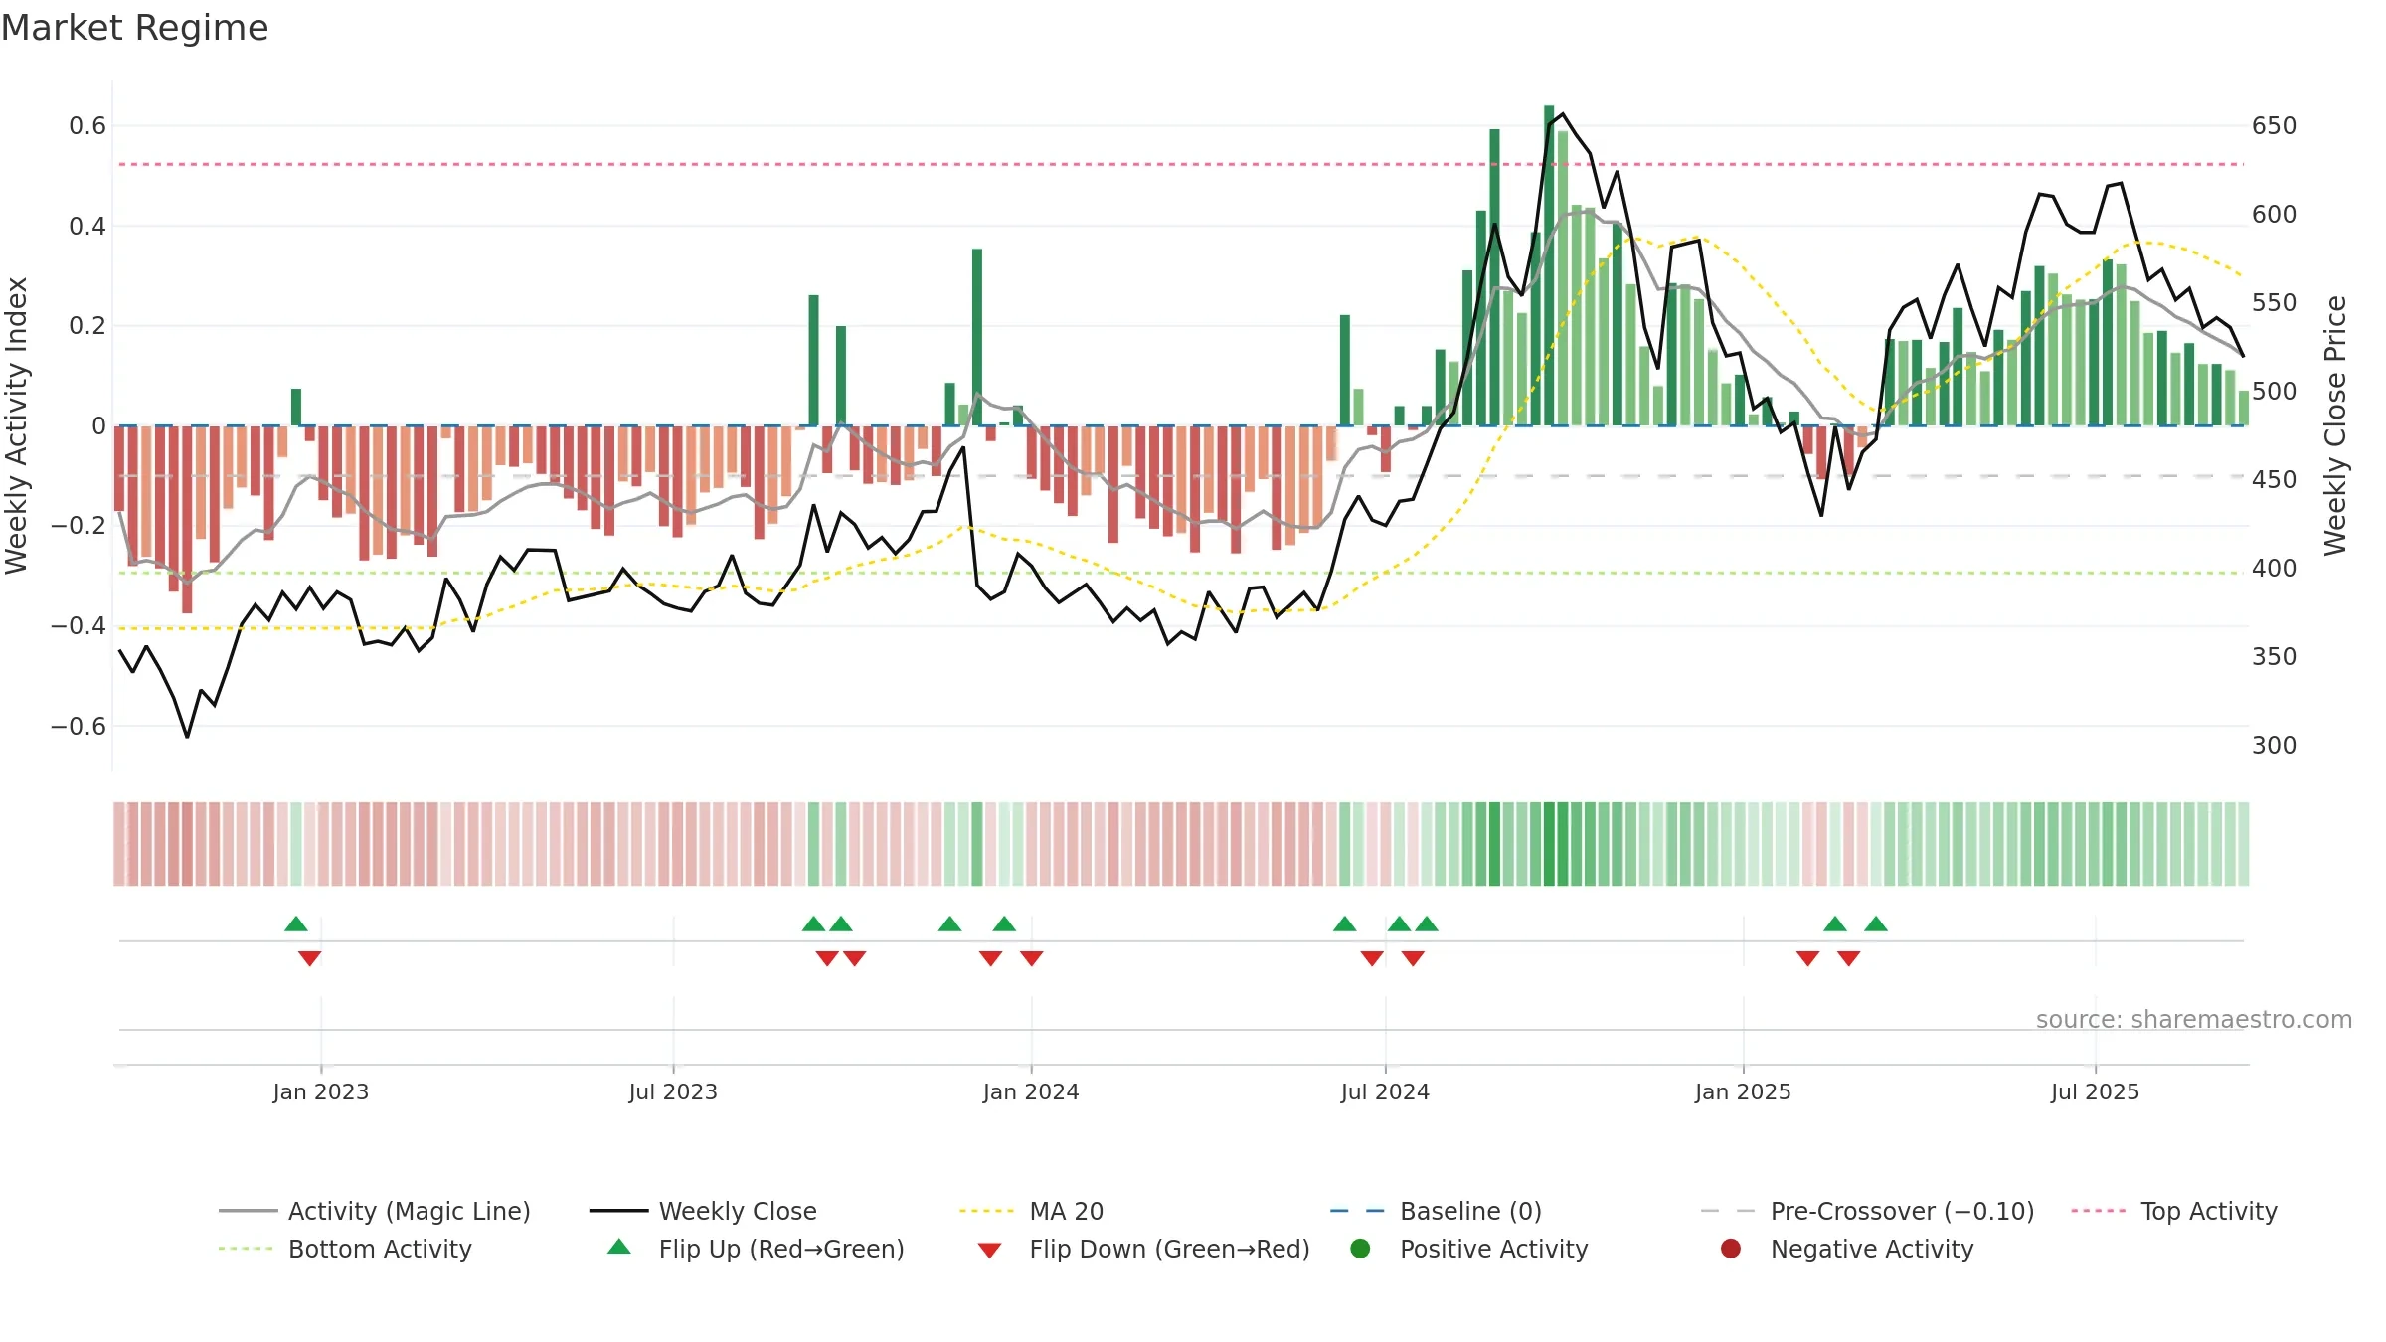Click the Jul 2023 axis label
This screenshot has width=2386, height=1342.
click(x=673, y=1092)
